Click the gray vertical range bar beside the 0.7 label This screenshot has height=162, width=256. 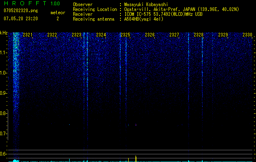pyautogui.click(x=8, y=125)
